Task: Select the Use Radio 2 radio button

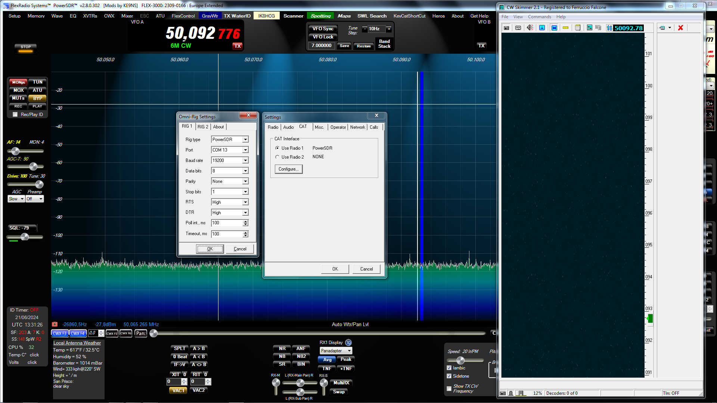Action: click(x=277, y=157)
